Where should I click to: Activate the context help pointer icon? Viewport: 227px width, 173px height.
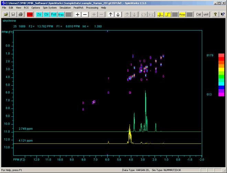[x=223, y=15]
